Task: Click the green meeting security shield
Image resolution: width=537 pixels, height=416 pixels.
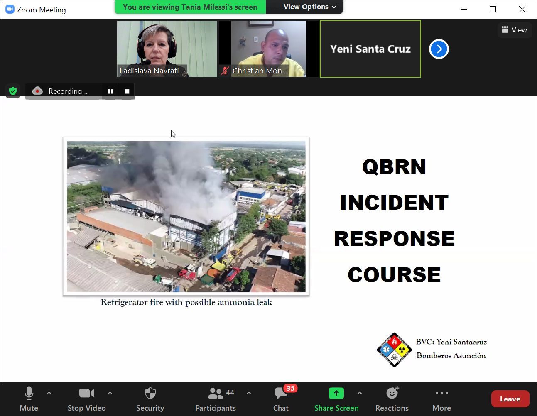Action: [13, 91]
